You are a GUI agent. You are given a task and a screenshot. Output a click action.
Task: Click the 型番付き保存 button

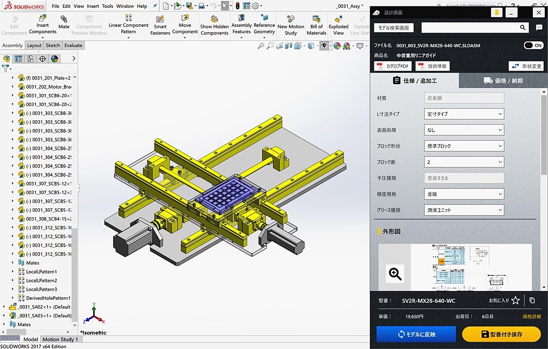point(501,334)
